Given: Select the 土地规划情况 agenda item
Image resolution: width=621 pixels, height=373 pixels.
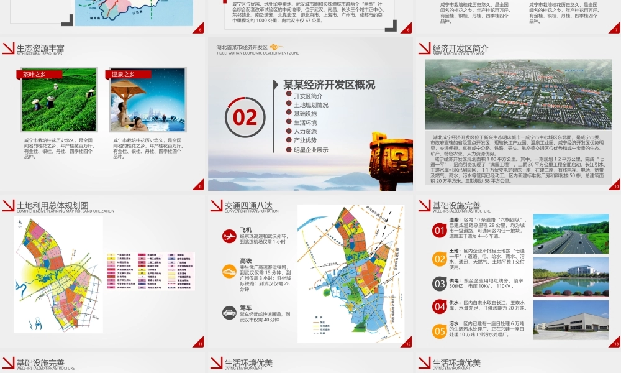Looking at the screenshot, I should click(x=312, y=104).
